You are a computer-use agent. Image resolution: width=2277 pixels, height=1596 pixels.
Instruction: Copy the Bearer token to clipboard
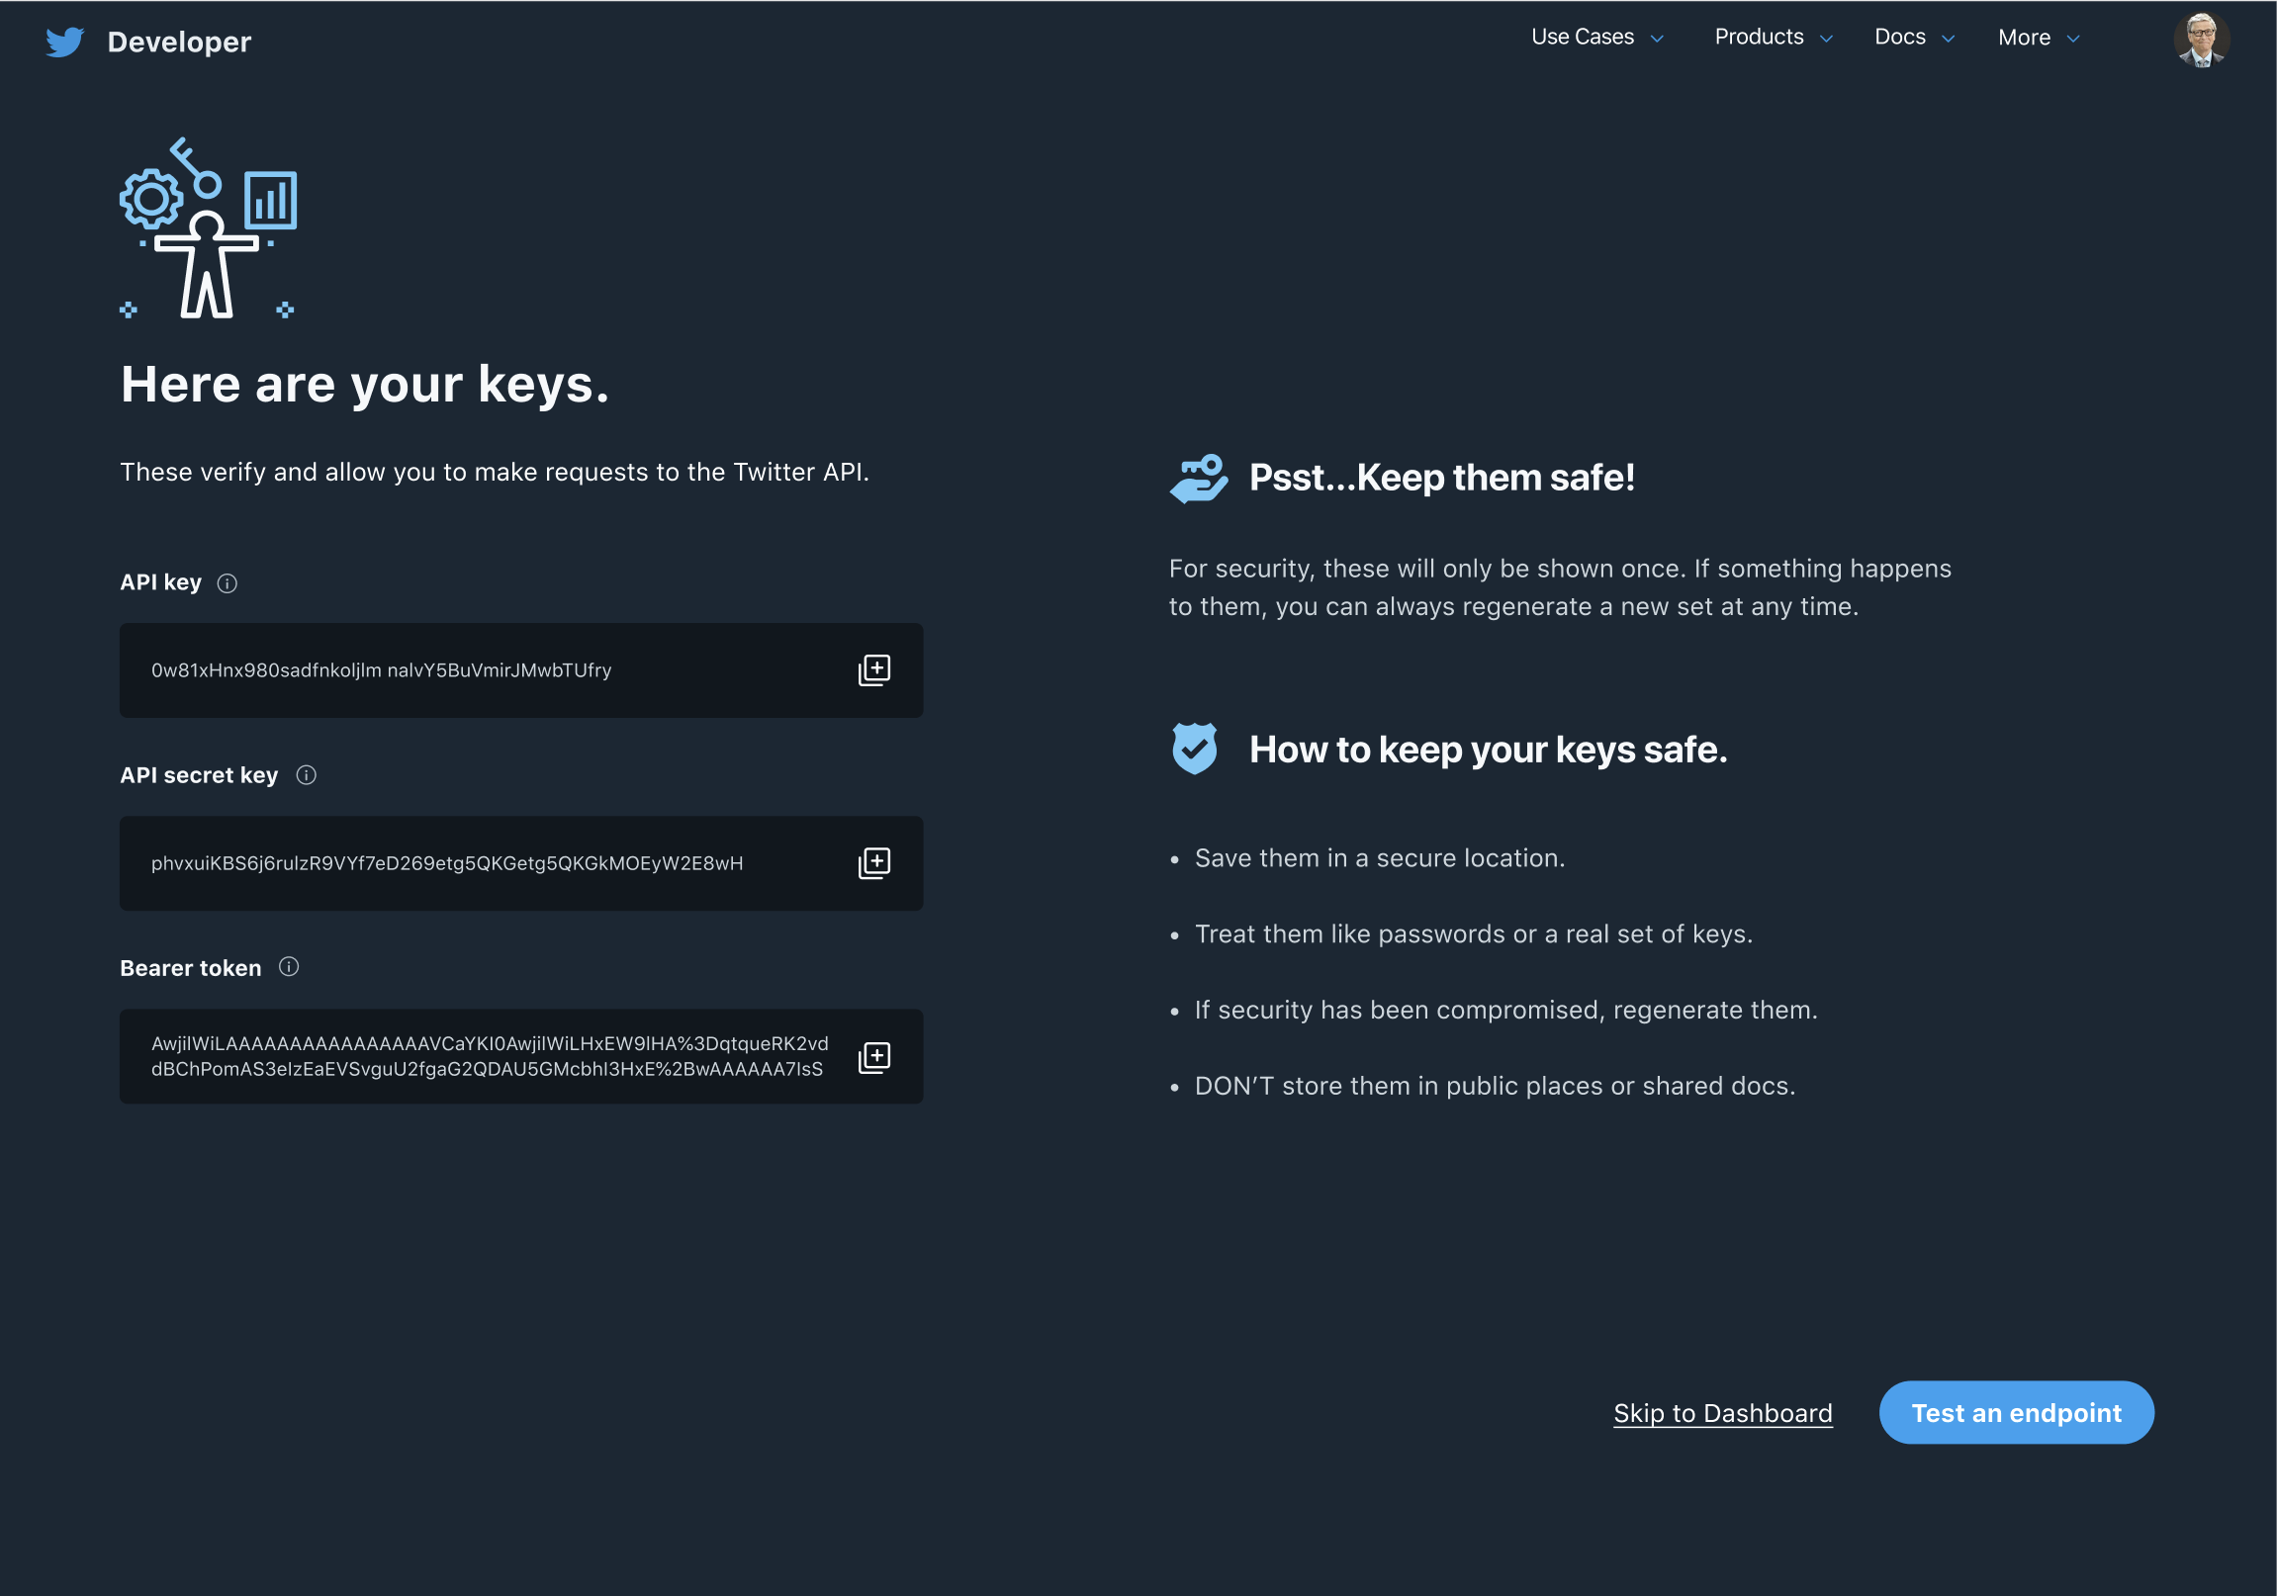[x=873, y=1057]
